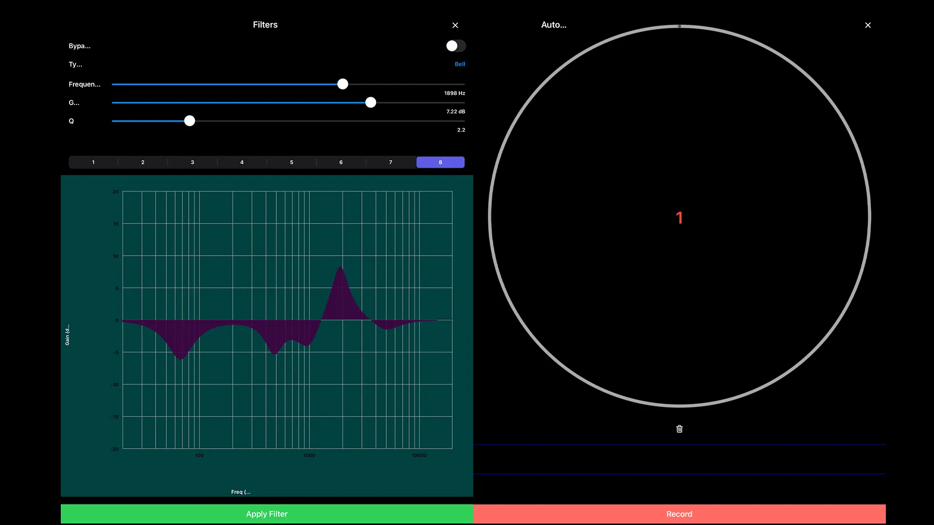Viewport: 934px width, 525px height.
Task: Click the EQ curve peak near 1898 Hz
Action: [x=340, y=267]
